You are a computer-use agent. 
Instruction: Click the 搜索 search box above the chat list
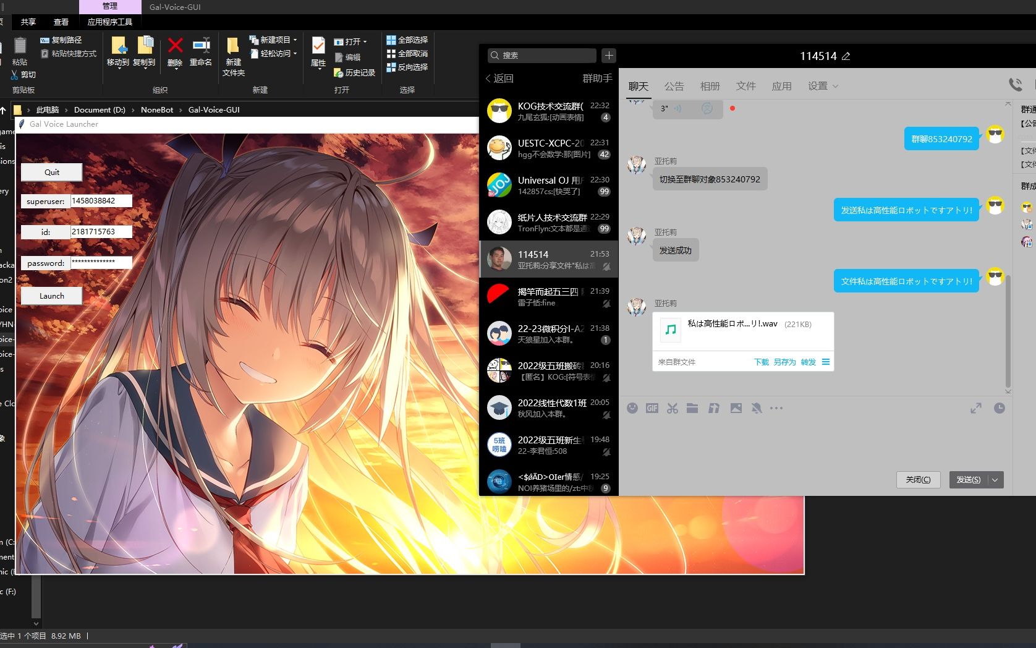pos(542,55)
